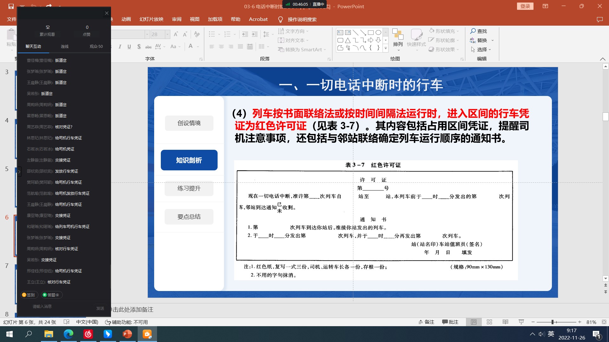Toggle Notes (备注) pane in status bar
Image resolution: width=609 pixels, height=342 pixels.
click(426, 322)
